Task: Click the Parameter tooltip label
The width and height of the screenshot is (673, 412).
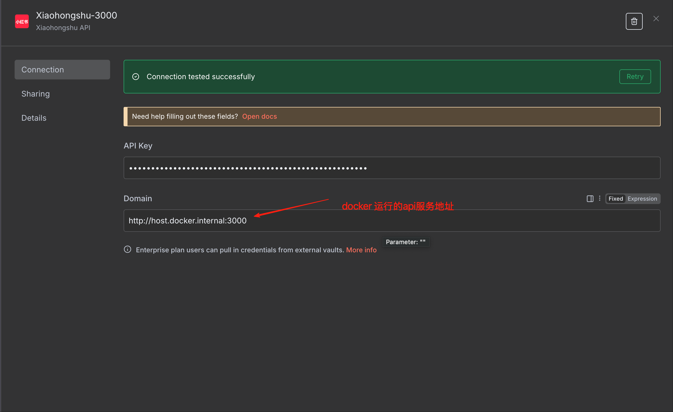Action: (x=406, y=242)
